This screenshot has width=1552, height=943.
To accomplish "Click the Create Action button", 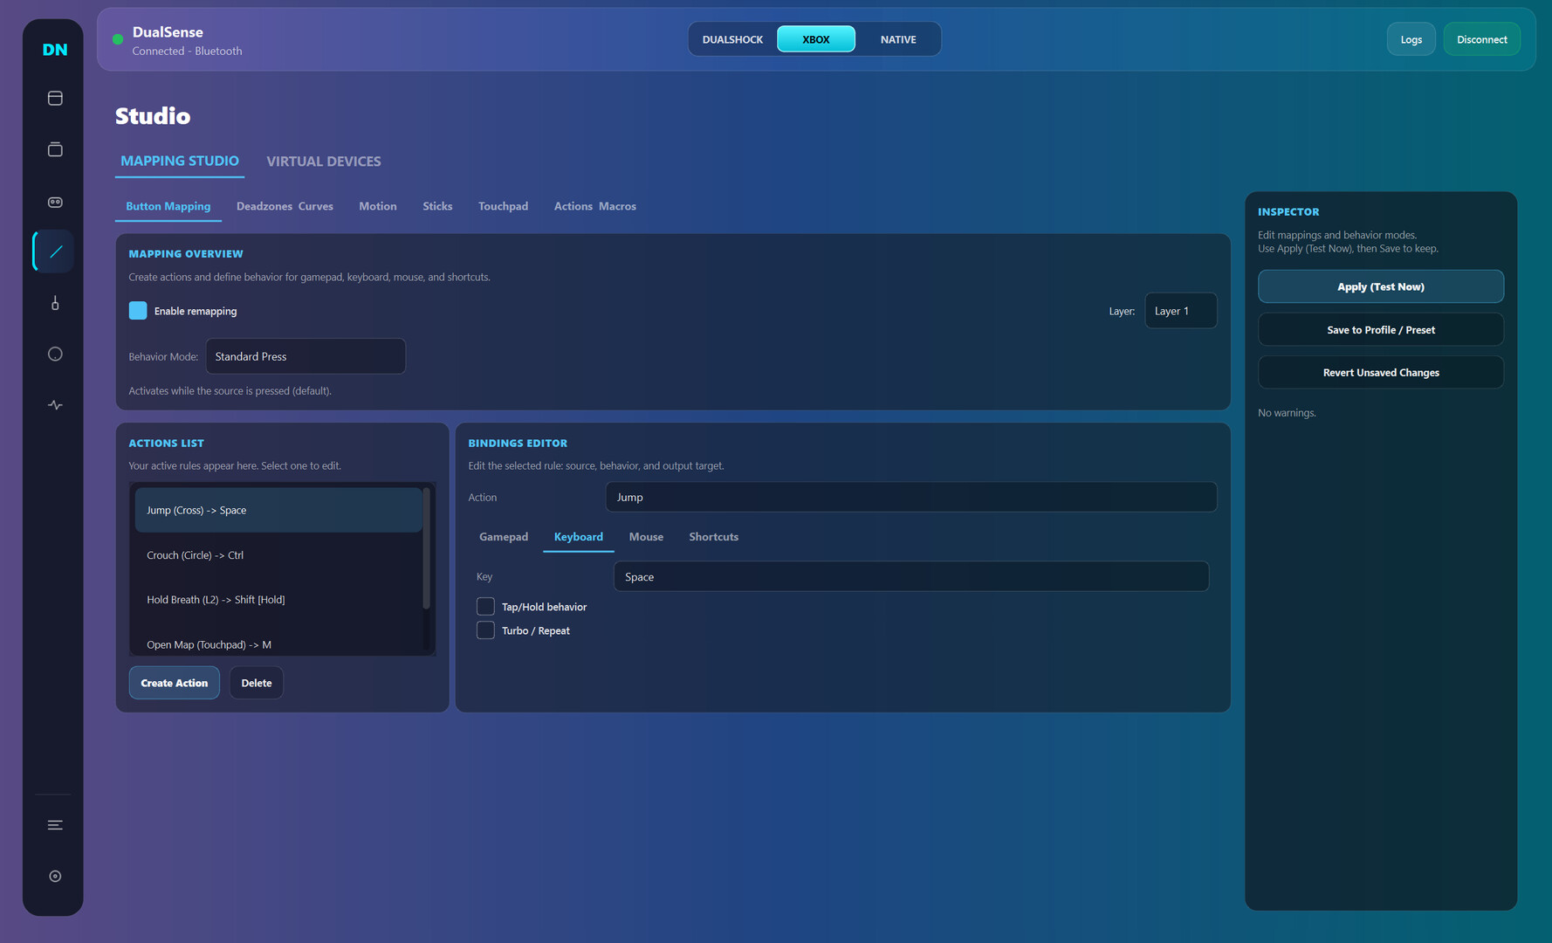I will pyautogui.click(x=175, y=683).
